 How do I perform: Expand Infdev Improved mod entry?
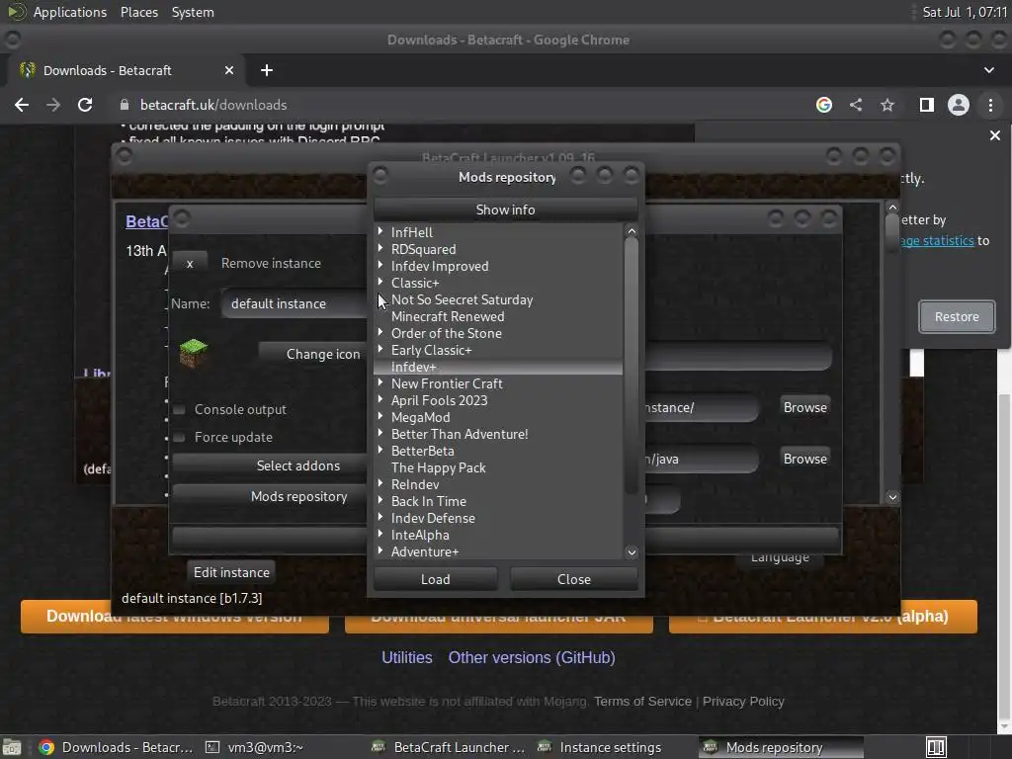380,265
